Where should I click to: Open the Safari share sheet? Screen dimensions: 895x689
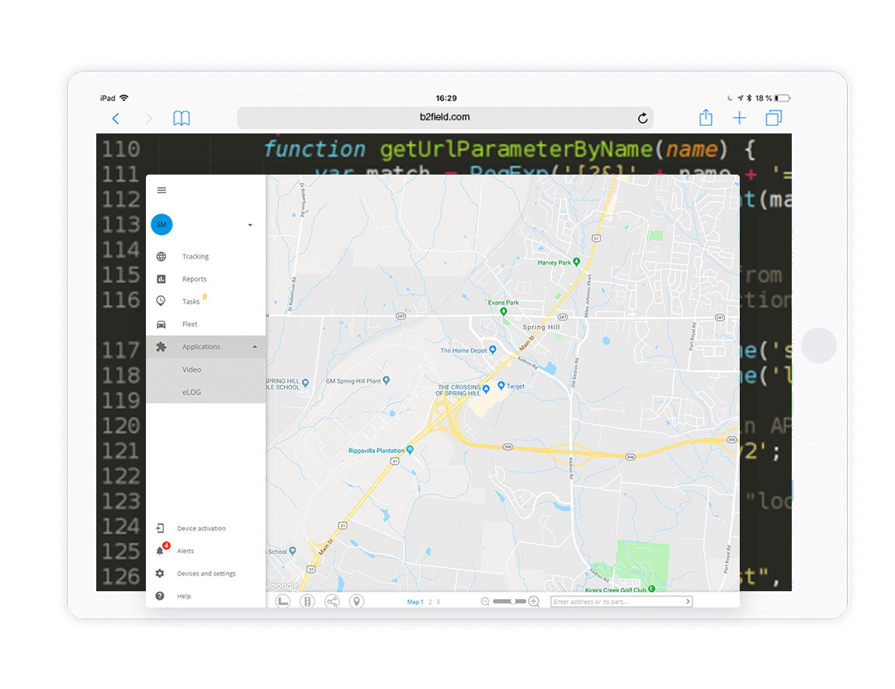coord(706,117)
